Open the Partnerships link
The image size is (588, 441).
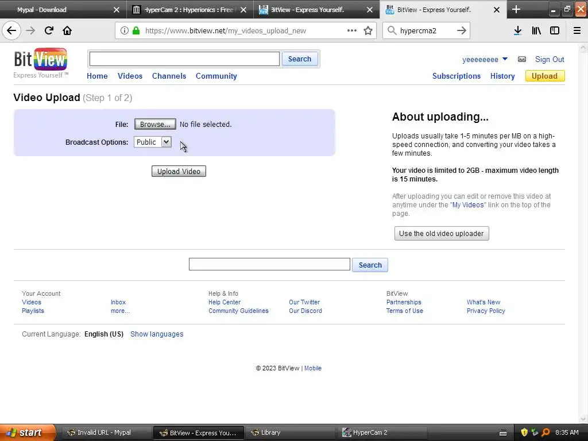(x=404, y=302)
